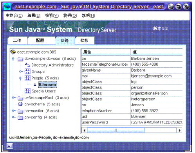Expand the cn=monitor node
This screenshot has width=195, height=153.
click(13, 111)
